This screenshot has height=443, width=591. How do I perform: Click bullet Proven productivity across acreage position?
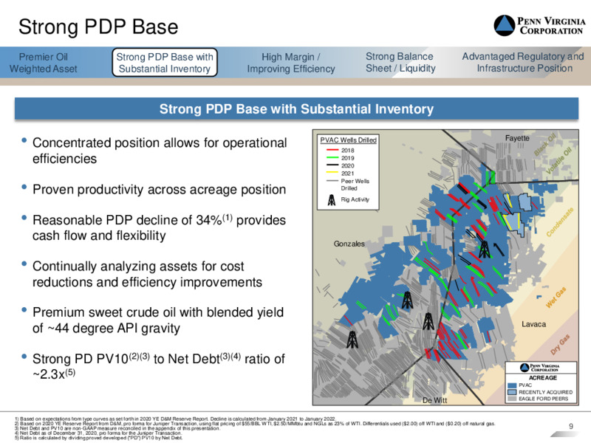(159, 190)
